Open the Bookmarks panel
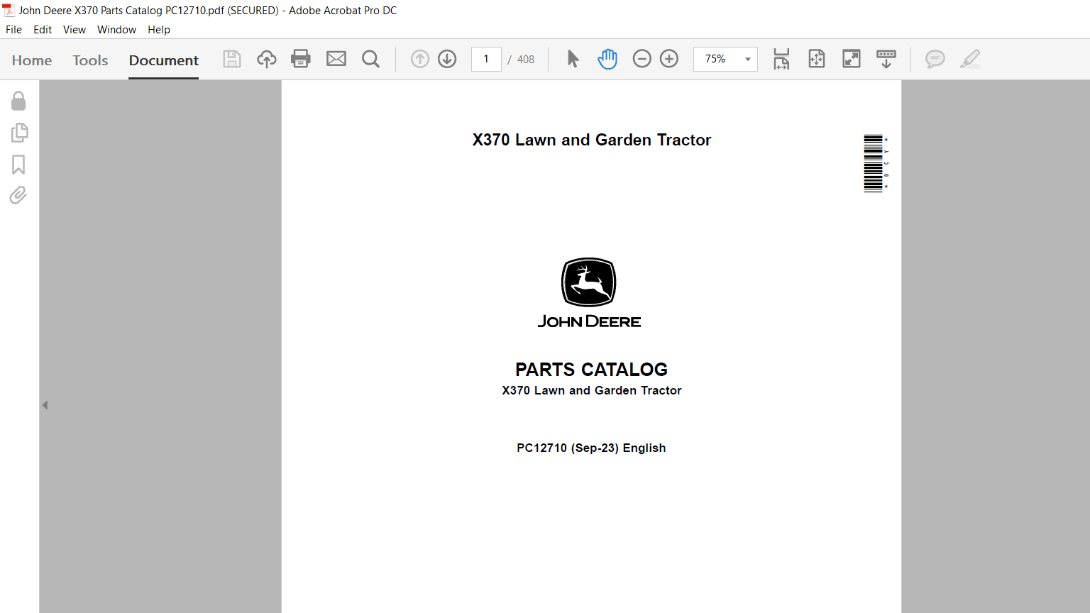The height and width of the screenshot is (613, 1090). (18, 165)
